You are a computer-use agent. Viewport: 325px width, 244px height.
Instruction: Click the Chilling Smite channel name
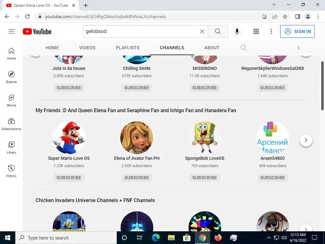(x=137, y=68)
